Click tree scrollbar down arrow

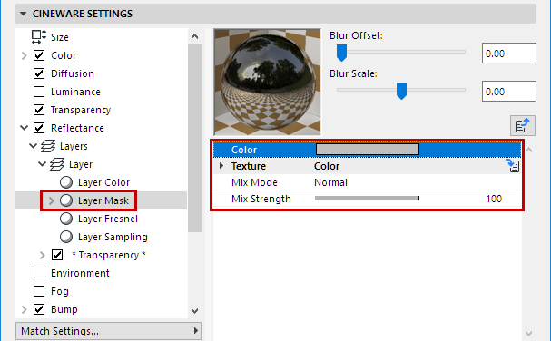click(194, 310)
